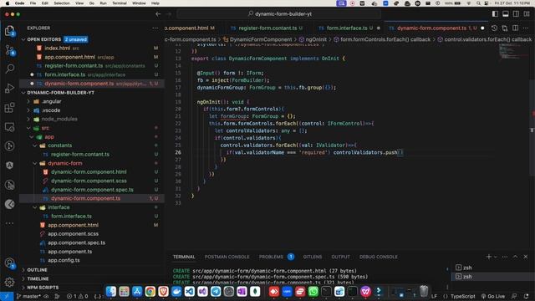Open the Remote Explorer view
Screen dimensions: 535x301
9,127
